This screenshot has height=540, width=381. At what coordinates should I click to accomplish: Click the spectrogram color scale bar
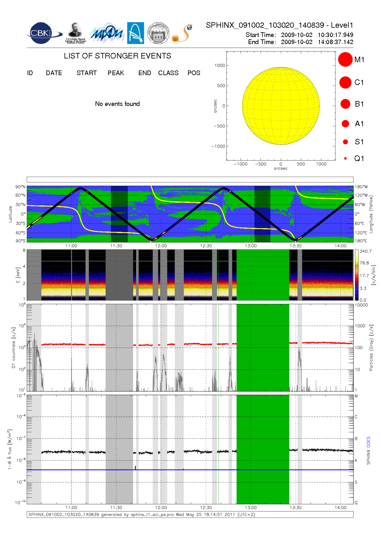(356, 275)
